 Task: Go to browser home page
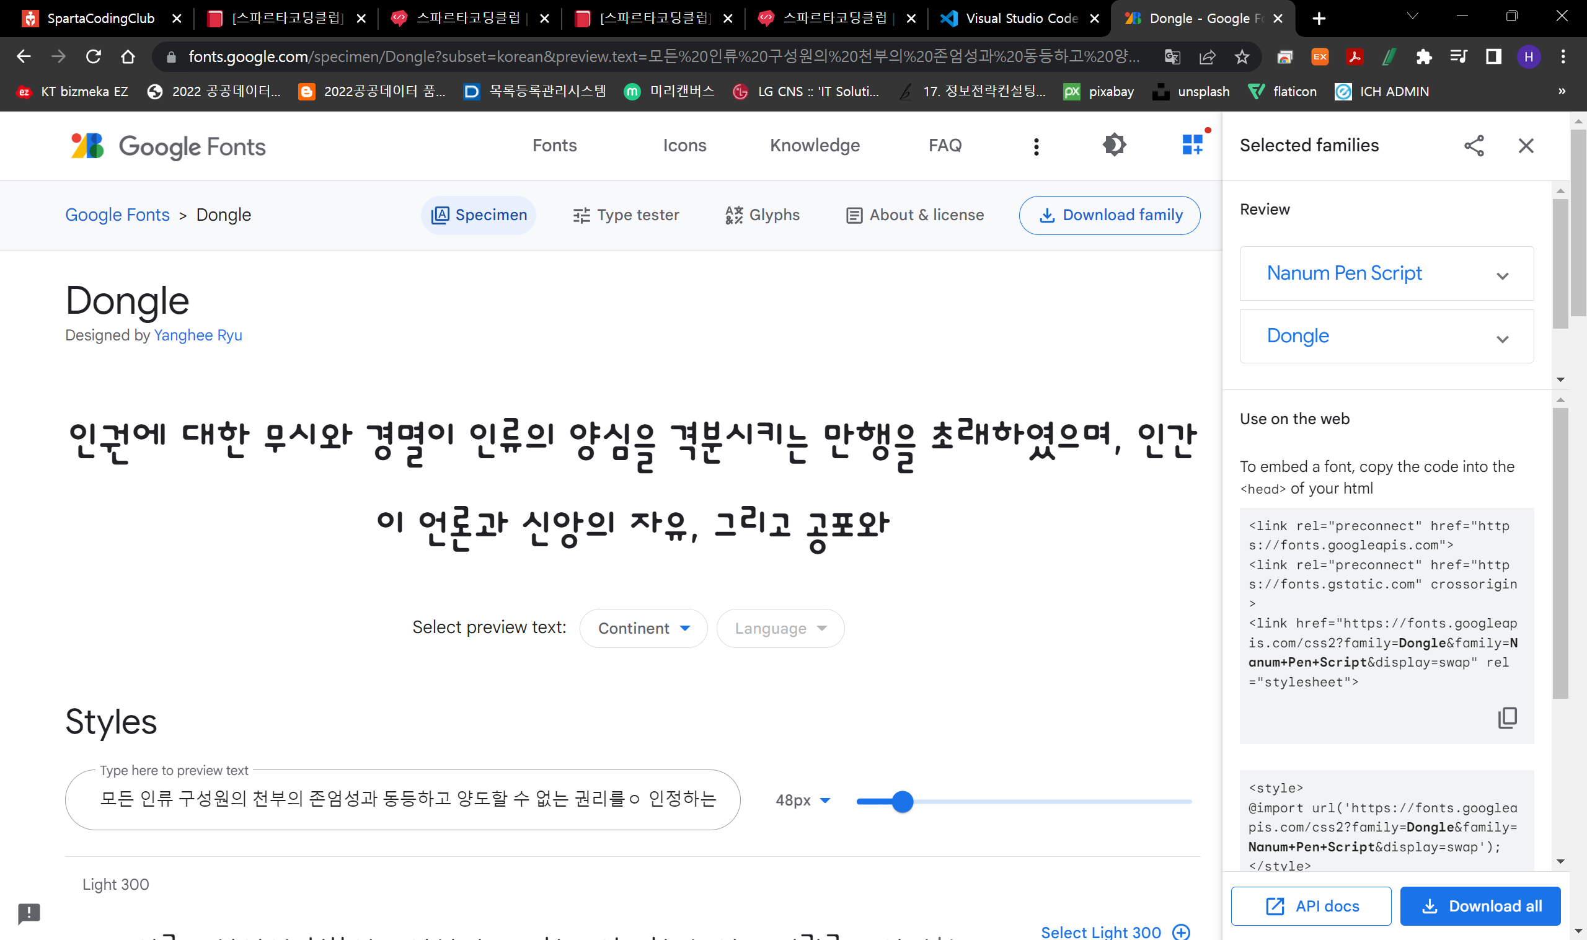(x=128, y=56)
